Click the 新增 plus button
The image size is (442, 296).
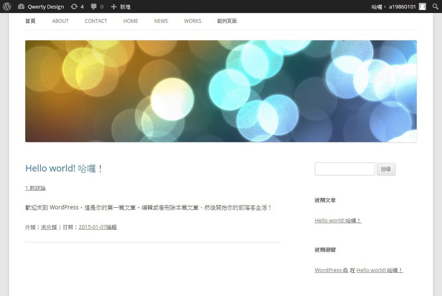(x=121, y=6)
